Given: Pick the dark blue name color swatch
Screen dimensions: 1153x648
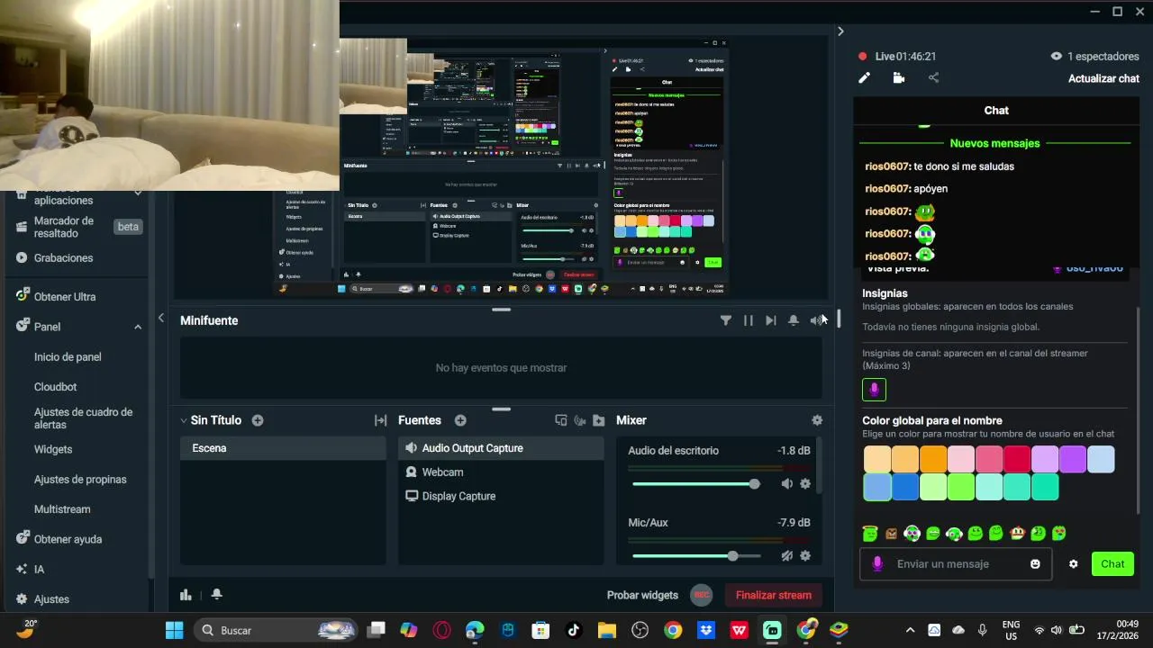Looking at the screenshot, I should click(905, 487).
